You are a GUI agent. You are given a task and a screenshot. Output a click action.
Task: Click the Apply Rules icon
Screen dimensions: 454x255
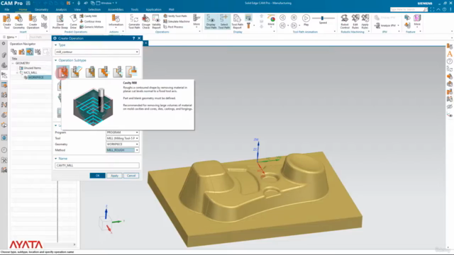click(365, 22)
